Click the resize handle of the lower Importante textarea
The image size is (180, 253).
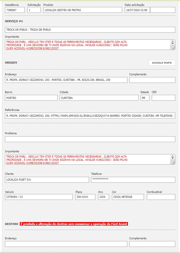coord(174,163)
